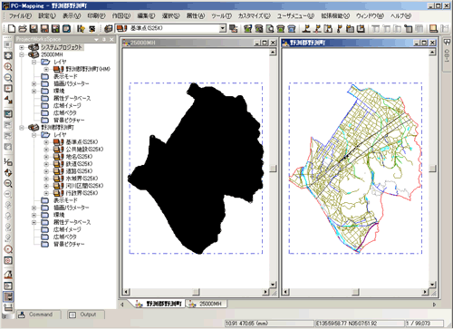Click vertical scrollbar thumb in 25000MH window
This screenshot has width=453, height=329.
tap(273, 169)
